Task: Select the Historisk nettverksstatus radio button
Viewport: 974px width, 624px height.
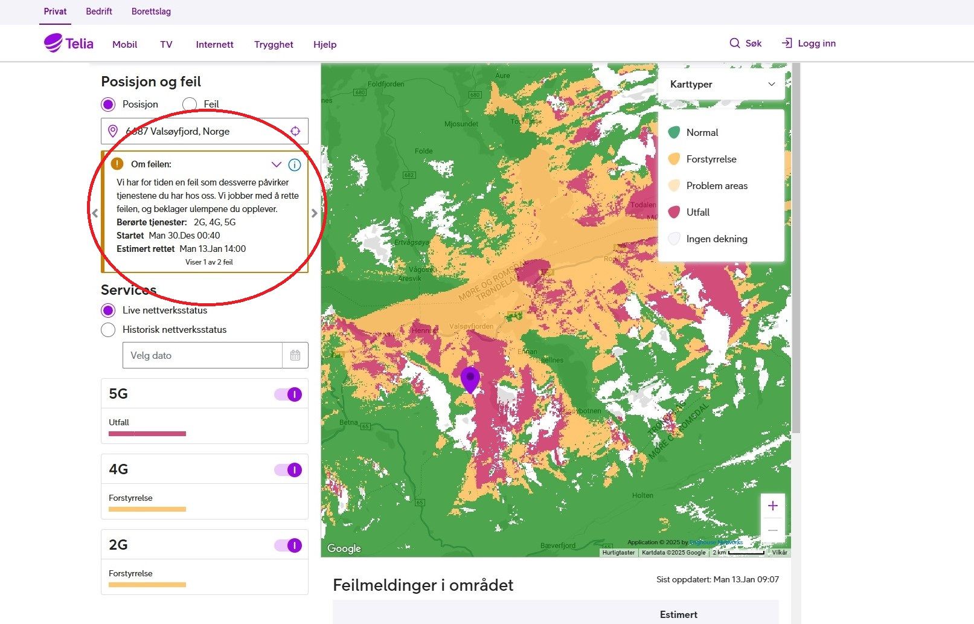Action: [x=108, y=330]
